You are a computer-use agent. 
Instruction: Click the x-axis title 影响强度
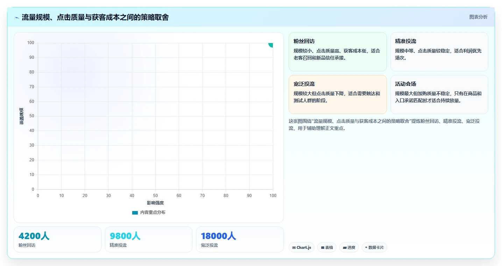(155, 203)
